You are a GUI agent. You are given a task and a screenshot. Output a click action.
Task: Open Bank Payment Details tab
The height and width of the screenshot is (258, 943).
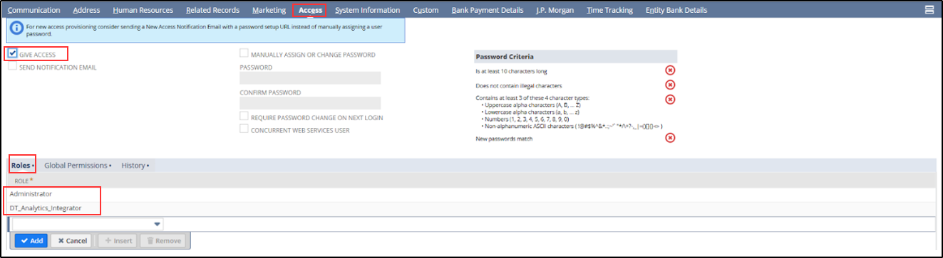pyautogui.click(x=487, y=10)
